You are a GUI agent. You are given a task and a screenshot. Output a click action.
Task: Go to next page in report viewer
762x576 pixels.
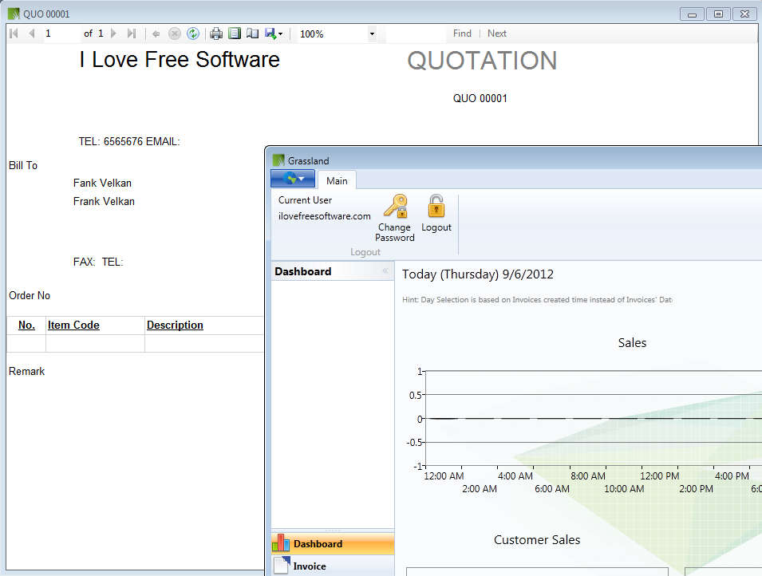[x=114, y=34]
